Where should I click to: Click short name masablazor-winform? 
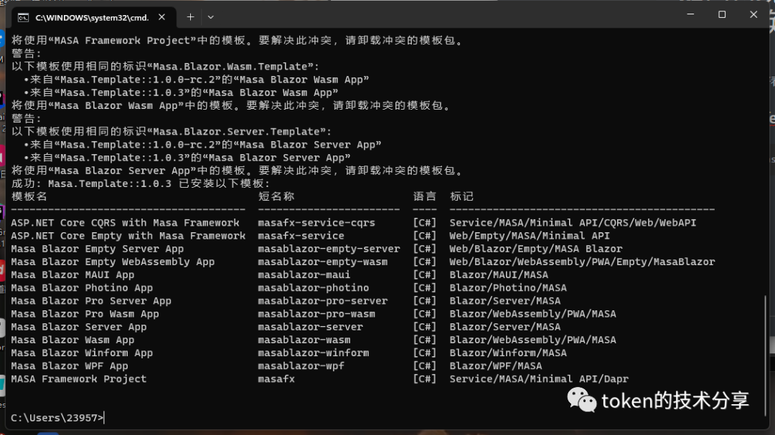pyautogui.click(x=314, y=353)
